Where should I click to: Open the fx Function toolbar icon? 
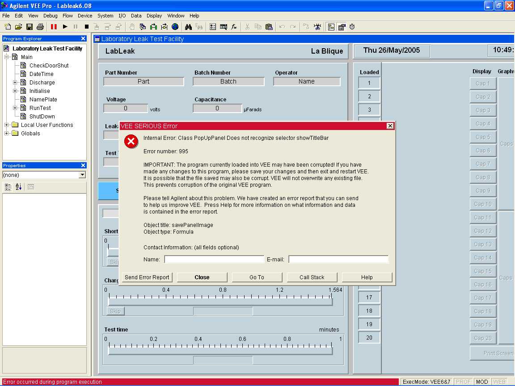pyautogui.click(x=234, y=27)
